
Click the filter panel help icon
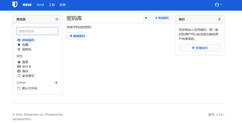click(57, 19)
